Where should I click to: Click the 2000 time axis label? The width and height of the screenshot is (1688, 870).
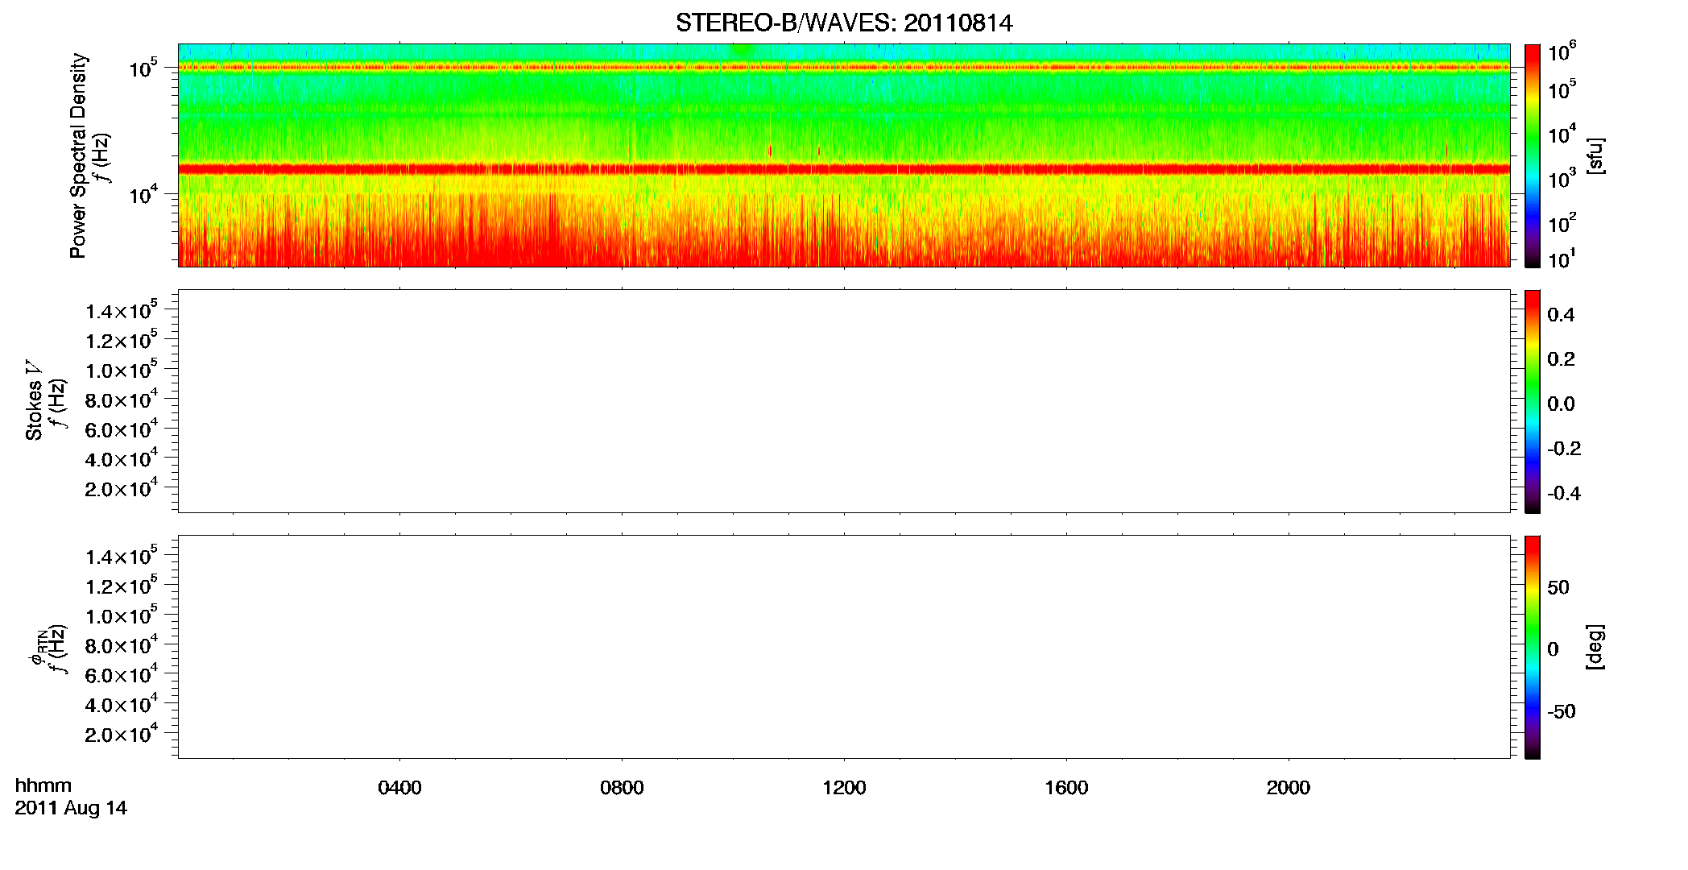coord(1289,788)
